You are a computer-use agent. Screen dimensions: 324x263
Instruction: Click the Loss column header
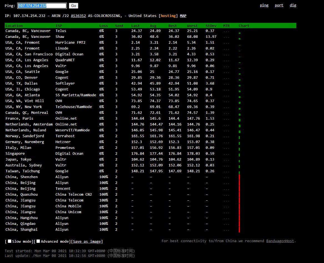pos(104,26)
